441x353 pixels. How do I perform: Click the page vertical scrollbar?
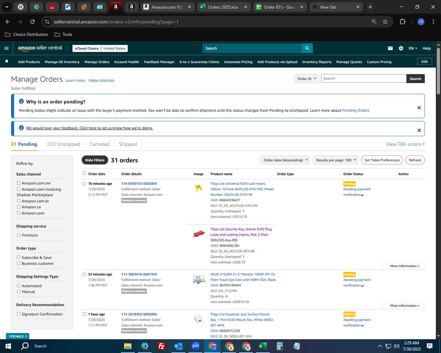438,71
